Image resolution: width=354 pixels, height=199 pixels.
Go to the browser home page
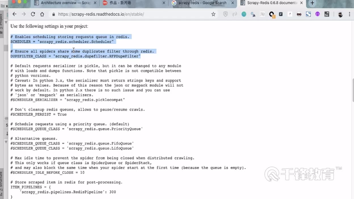[42, 14]
